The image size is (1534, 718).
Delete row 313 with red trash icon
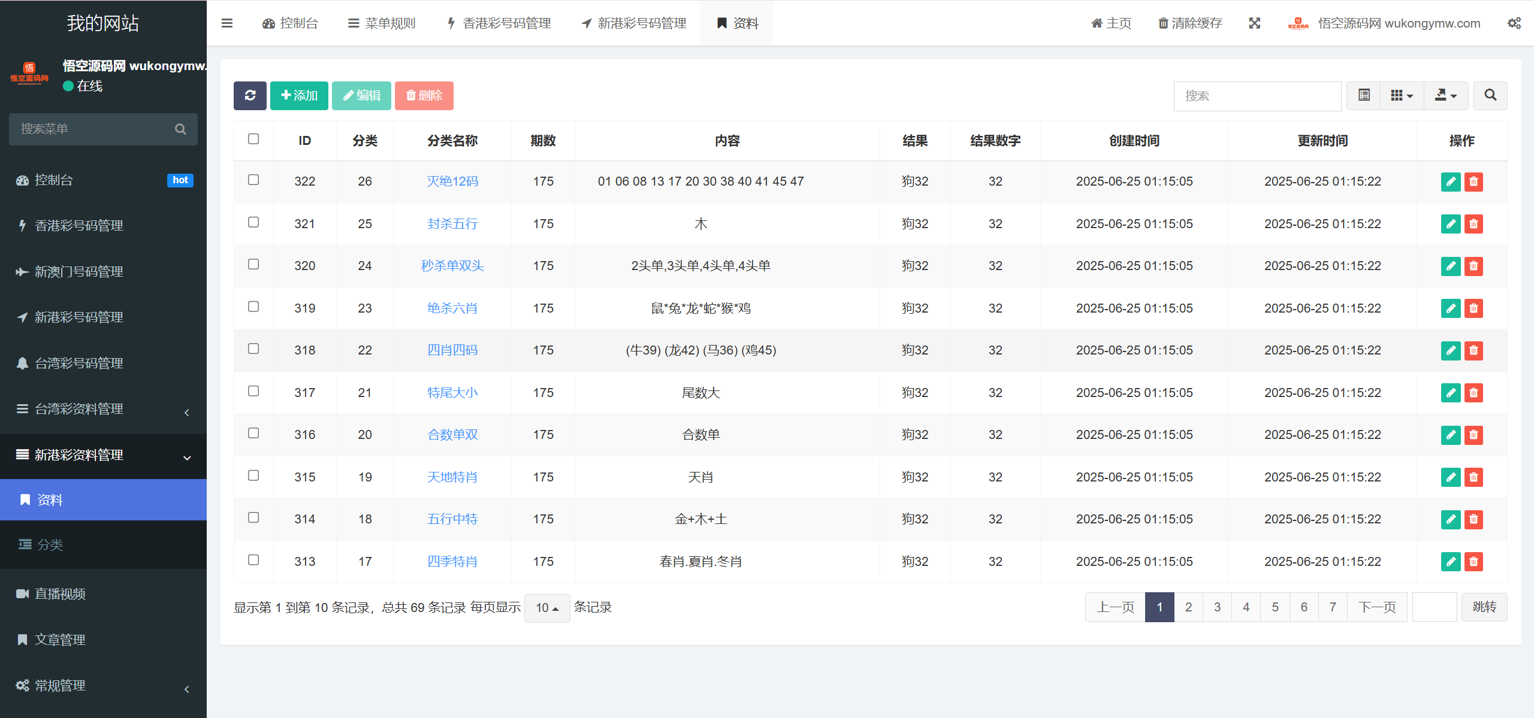(1473, 562)
